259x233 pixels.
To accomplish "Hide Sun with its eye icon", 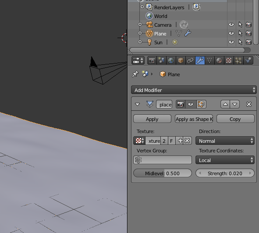I will pos(231,42).
